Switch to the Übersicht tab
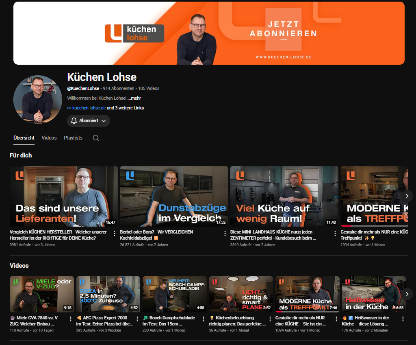 point(24,138)
